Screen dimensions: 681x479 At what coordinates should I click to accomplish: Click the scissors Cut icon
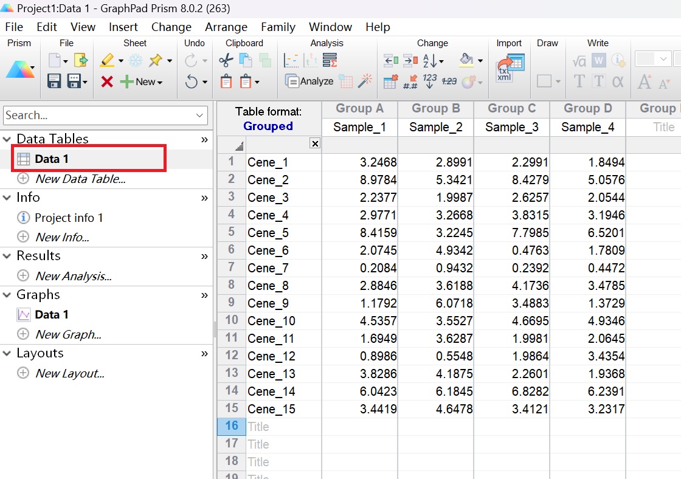point(226,61)
